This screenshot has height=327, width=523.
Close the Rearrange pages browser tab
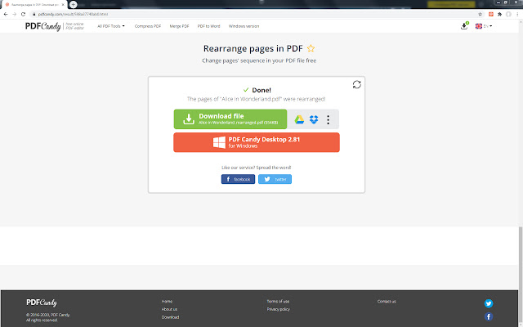tap(63, 5)
